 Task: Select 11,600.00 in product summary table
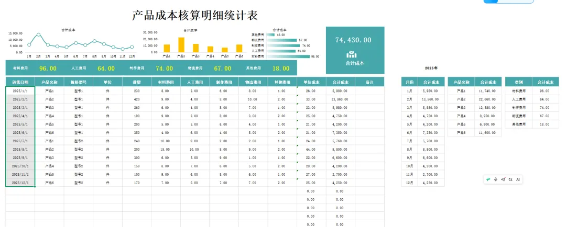tap(488, 133)
